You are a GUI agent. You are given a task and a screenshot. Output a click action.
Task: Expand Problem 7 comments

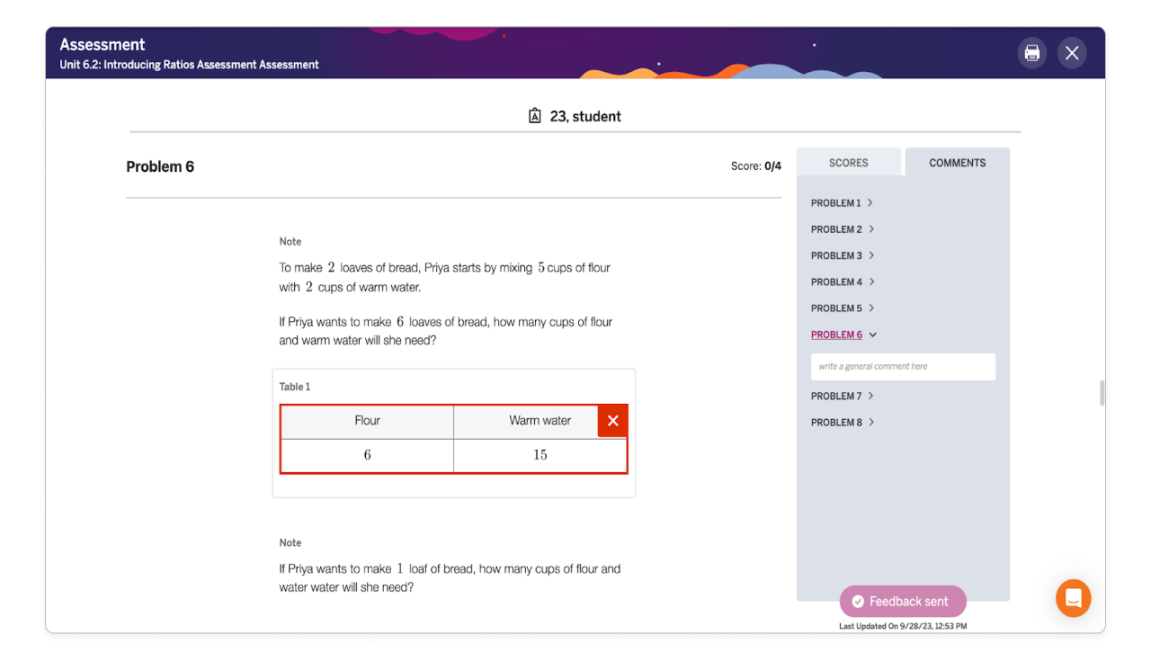pos(842,396)
